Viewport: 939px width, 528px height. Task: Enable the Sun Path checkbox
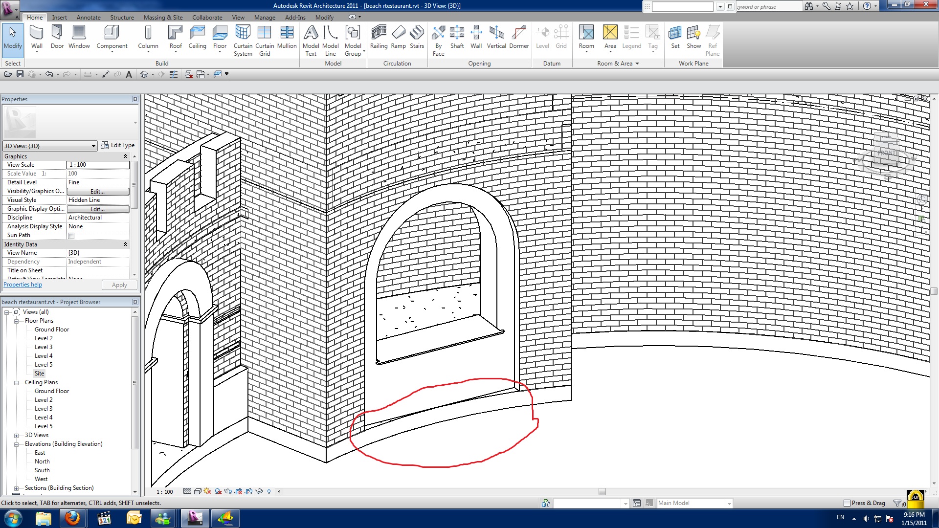click(x=71, y=236)
